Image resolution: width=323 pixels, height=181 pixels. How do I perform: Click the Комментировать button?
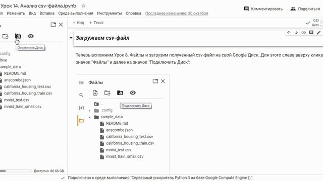click(263, 9)
